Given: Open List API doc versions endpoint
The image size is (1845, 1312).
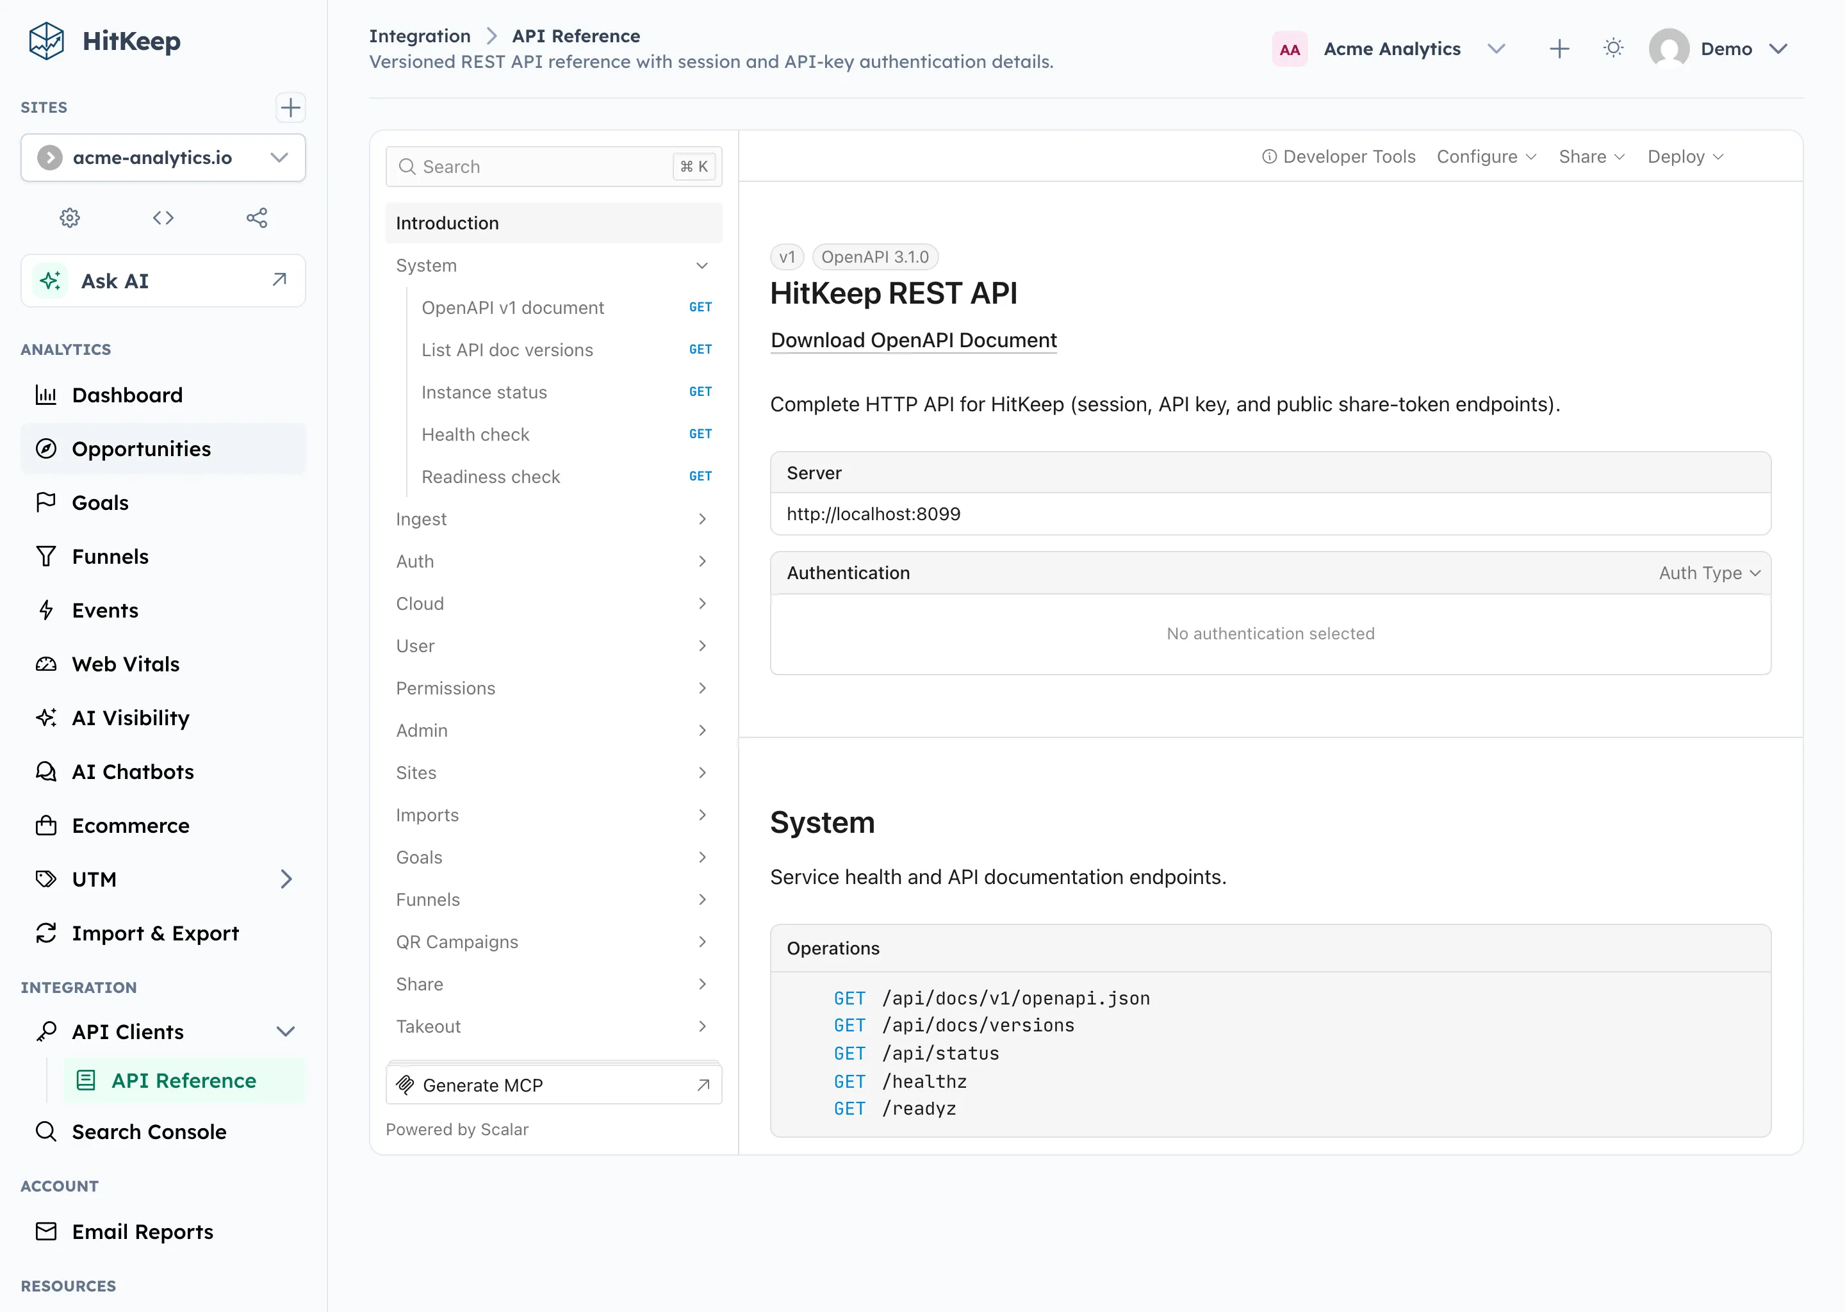Looking at the screenshot, I should tap(566, 350).
